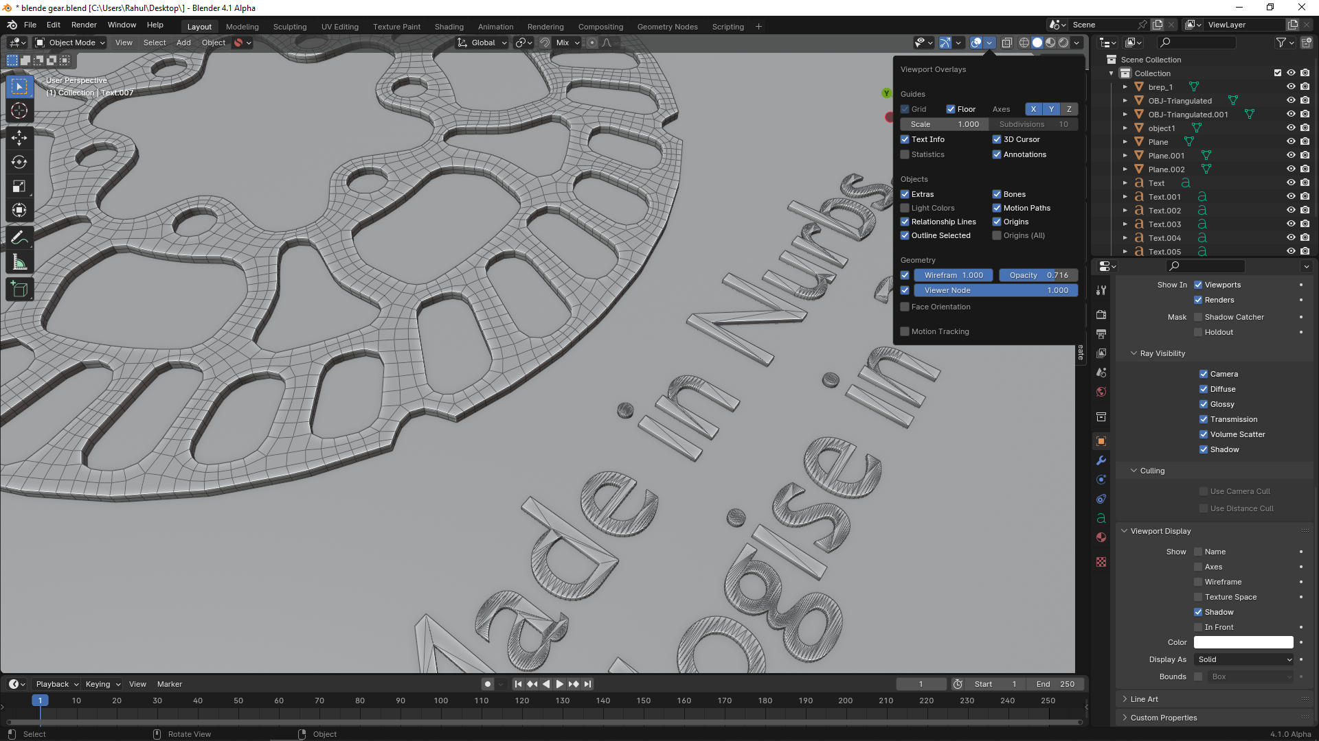1319x741 pixels.
Task: Select the Rotate tool
Action: (19, 162)
